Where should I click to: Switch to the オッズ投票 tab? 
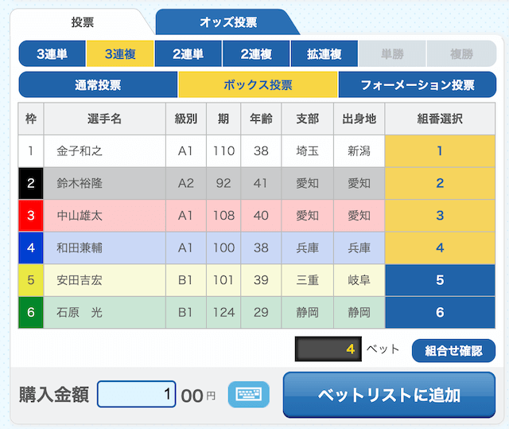coord(228,22)
